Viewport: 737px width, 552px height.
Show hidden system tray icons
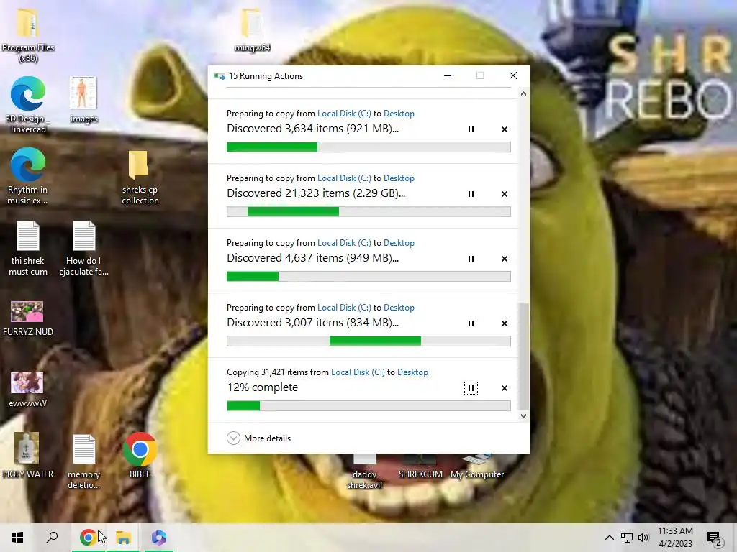coord(609,538)
